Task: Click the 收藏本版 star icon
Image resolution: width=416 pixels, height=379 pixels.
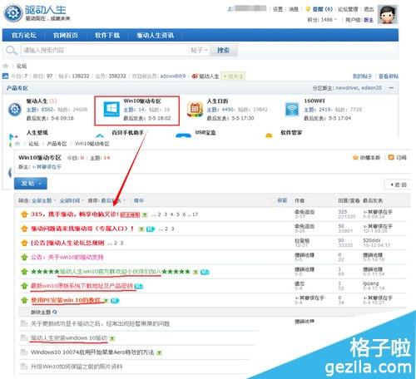Action: click(x=355, y=157)
